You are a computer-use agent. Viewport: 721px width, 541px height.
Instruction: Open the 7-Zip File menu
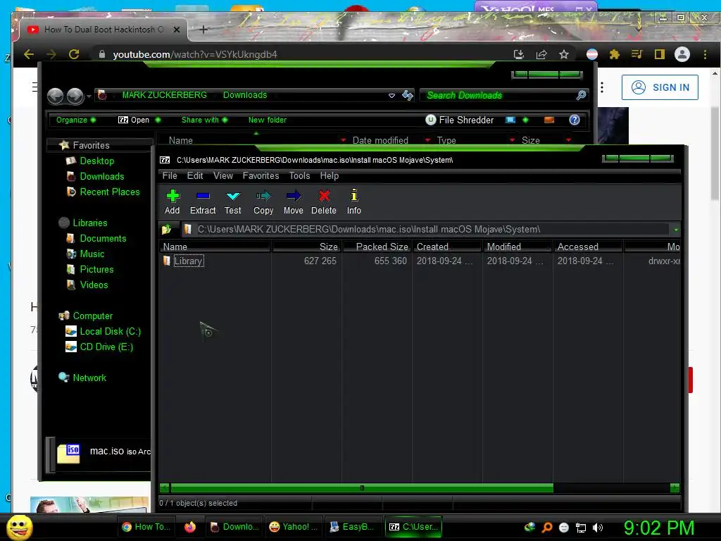[170, 175]
